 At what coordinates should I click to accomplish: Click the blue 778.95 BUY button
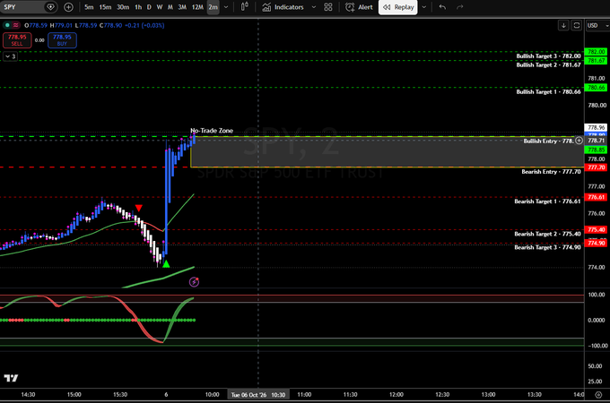click(x=62, y=40)
